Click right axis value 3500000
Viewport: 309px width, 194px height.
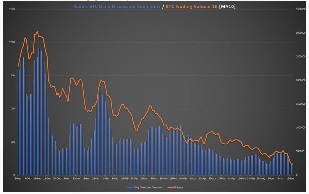(x=301, y=9)
